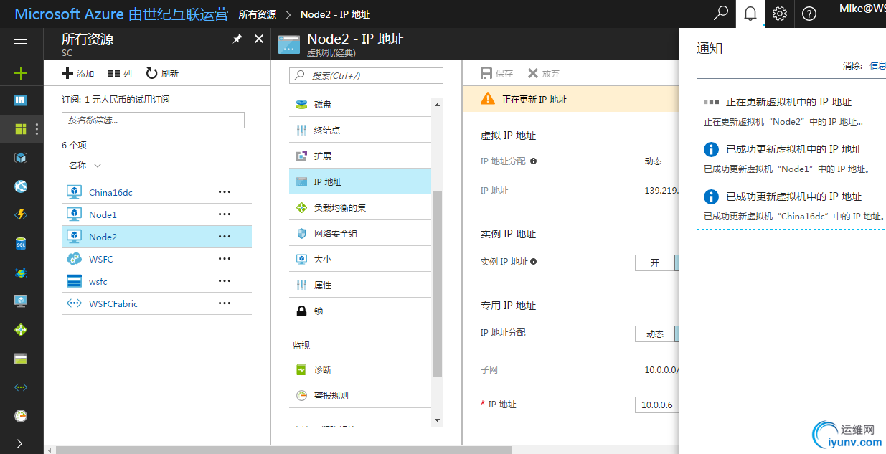Open the wsfc storage account row
This screenshot has width=886, height=454.
coord(156,281)
